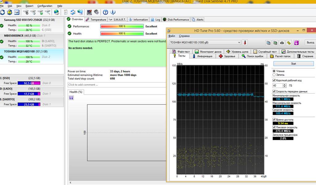Click the stepper arrows next to 40 ГБ
The height and width of the screenshot is (185, 316).
pyautogui.click(x=285, y=86)
